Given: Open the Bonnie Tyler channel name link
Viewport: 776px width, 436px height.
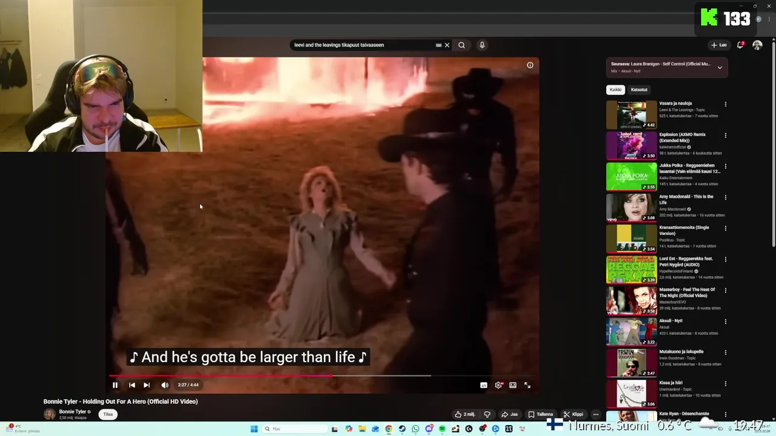Looking at the screenshot, I should coord(73,412).
